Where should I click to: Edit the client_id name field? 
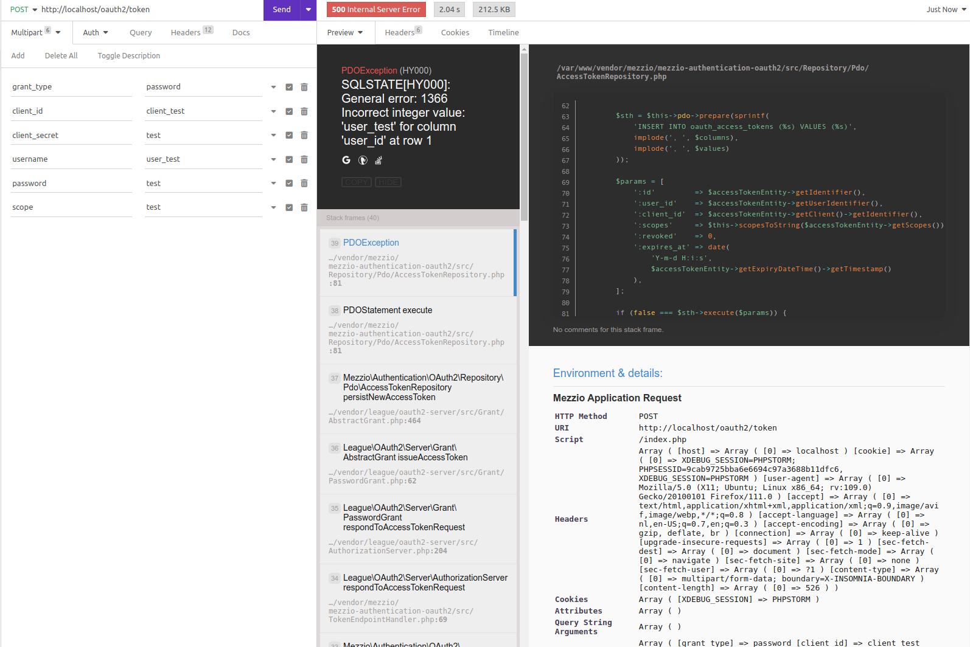[x=72, y=111]
